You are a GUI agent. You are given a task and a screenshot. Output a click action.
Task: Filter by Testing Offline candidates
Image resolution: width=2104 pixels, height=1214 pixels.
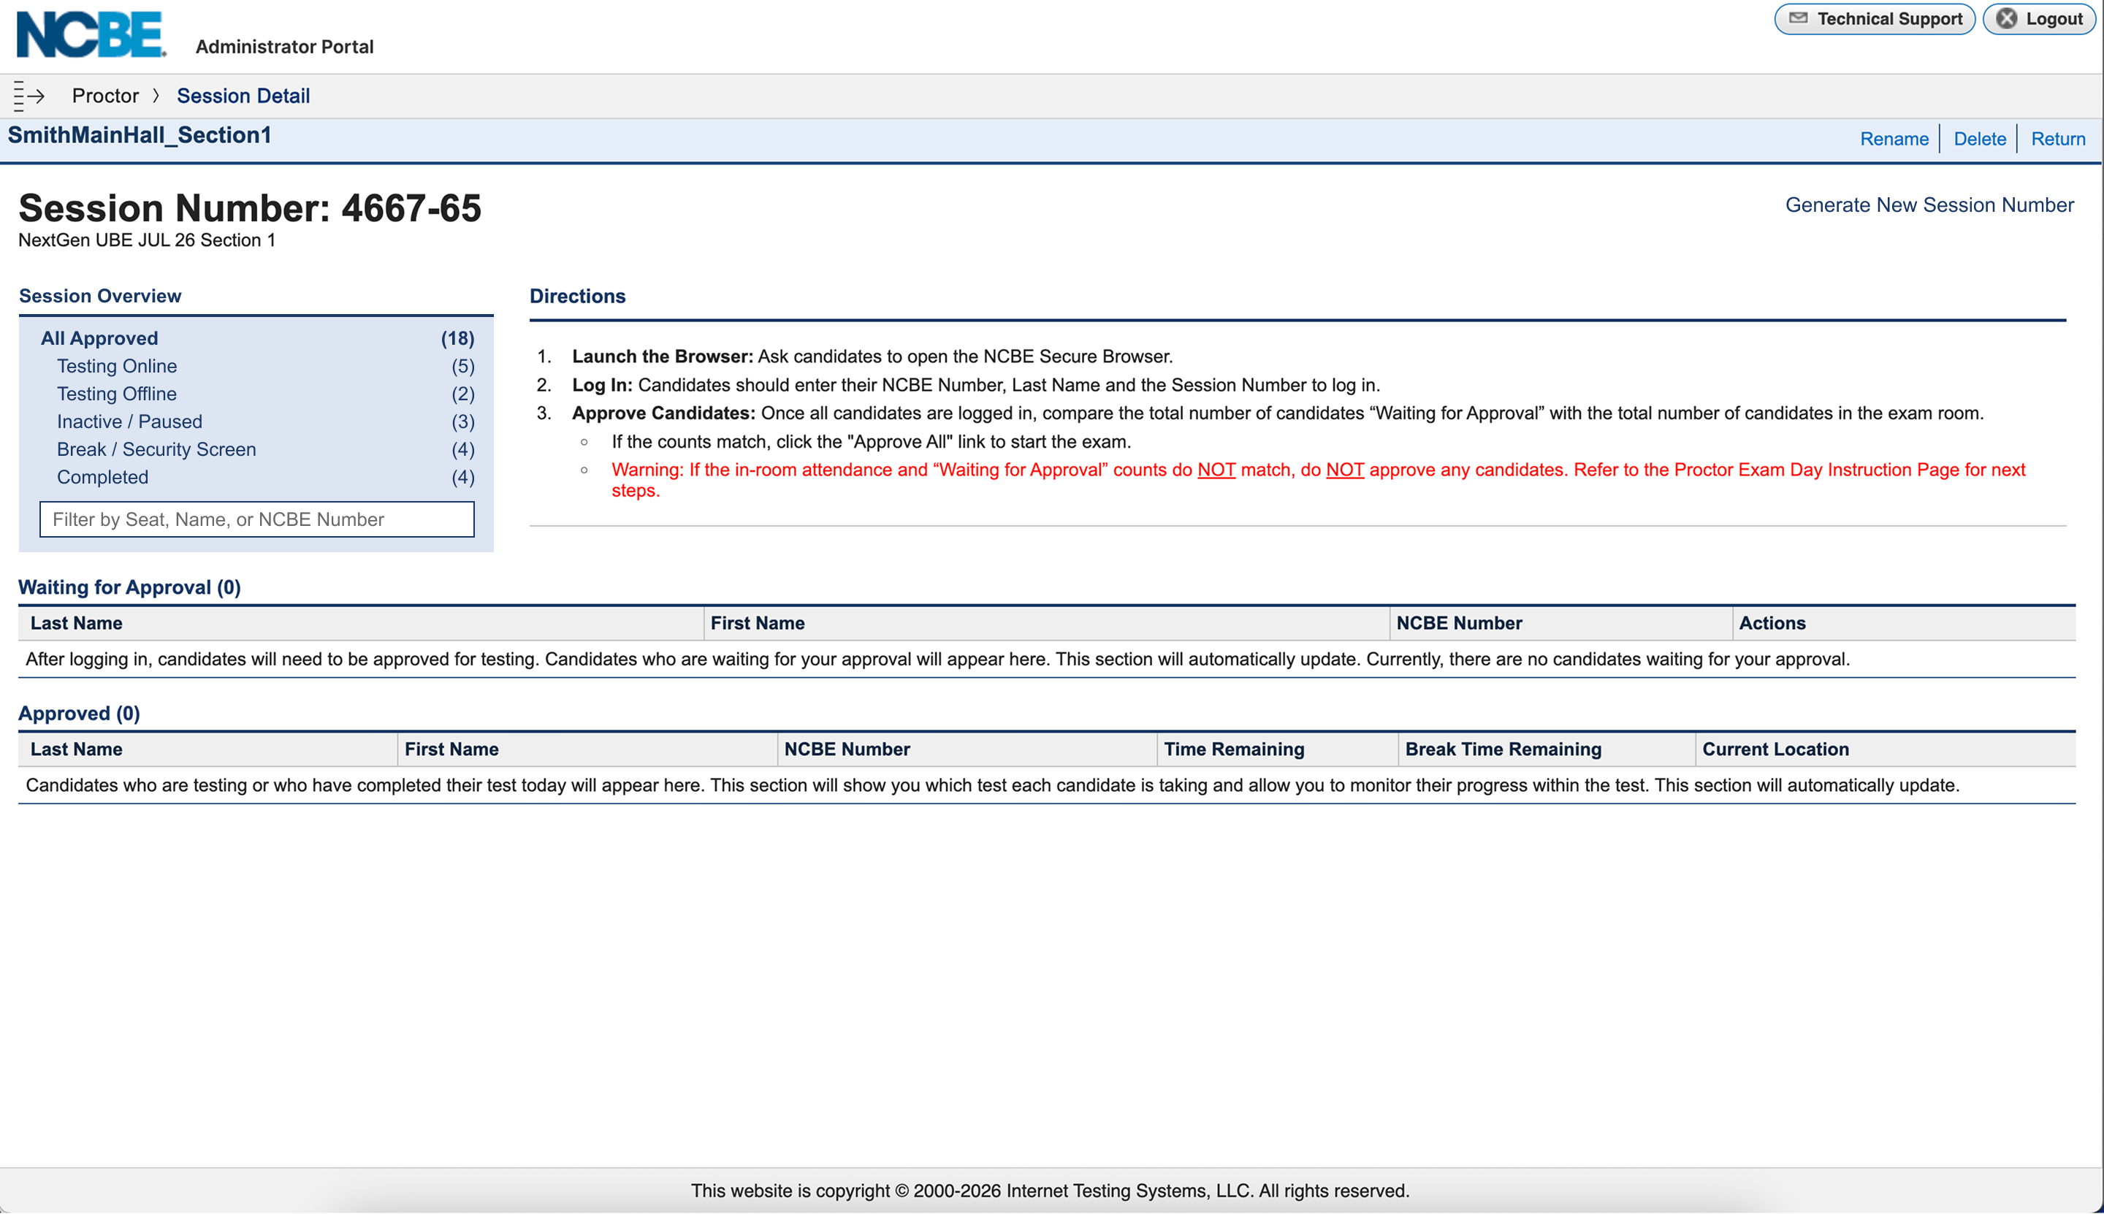117,394
